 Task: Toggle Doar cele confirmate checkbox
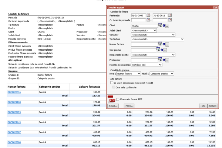click(x=114, y=87)
